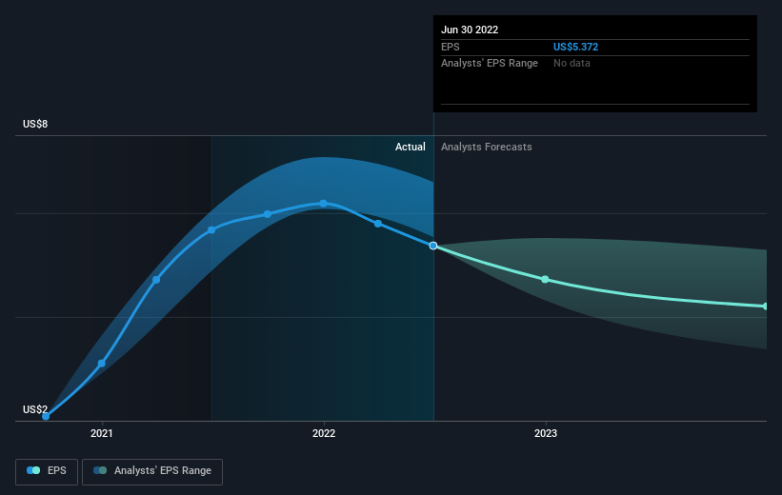Click the US$5.372 EPS value in tooltip
Screen dimensions: 782x495
575,47
